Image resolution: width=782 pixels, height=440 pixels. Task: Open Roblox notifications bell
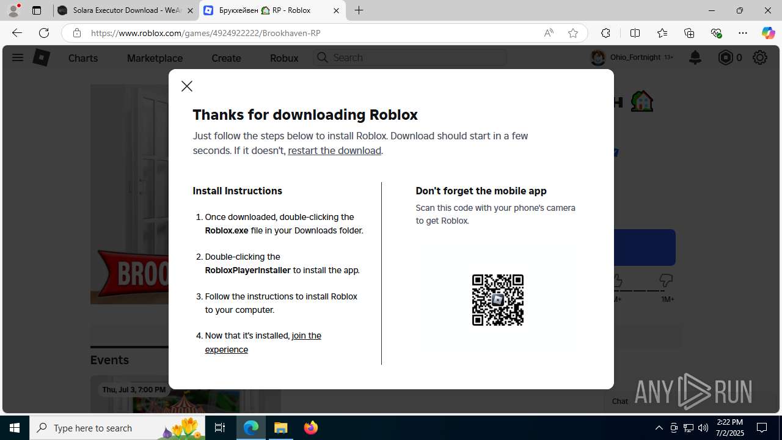coord(695,57)
